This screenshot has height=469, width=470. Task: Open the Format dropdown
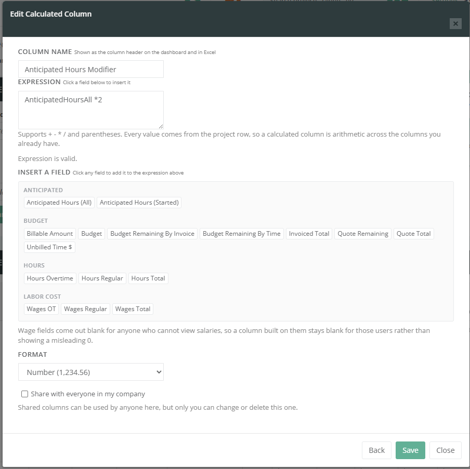(91, 372)
